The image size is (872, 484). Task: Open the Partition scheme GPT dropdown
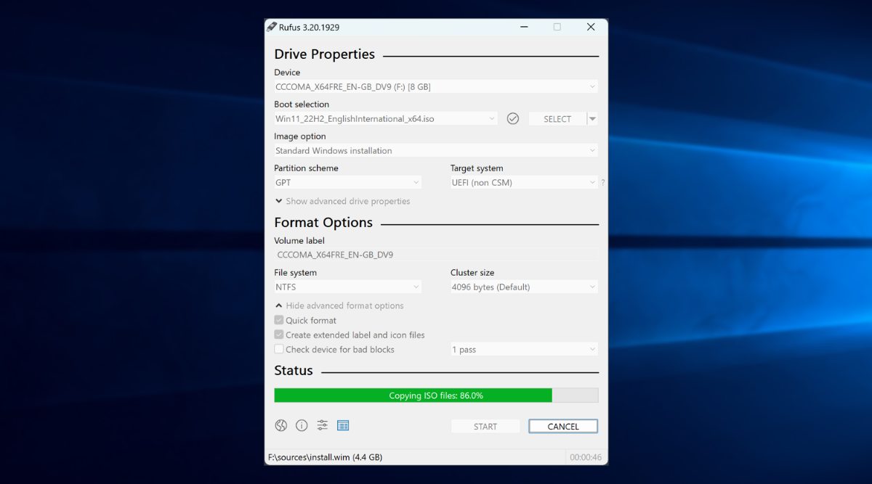347,182
